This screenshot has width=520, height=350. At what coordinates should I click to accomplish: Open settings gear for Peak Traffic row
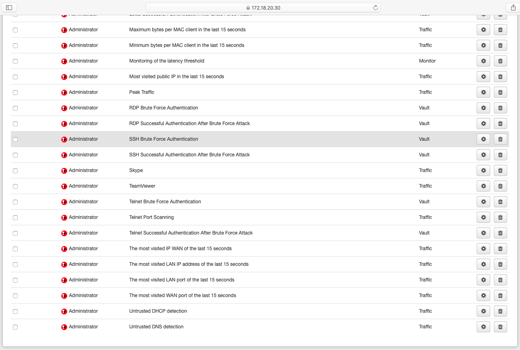tap(483, 92)
